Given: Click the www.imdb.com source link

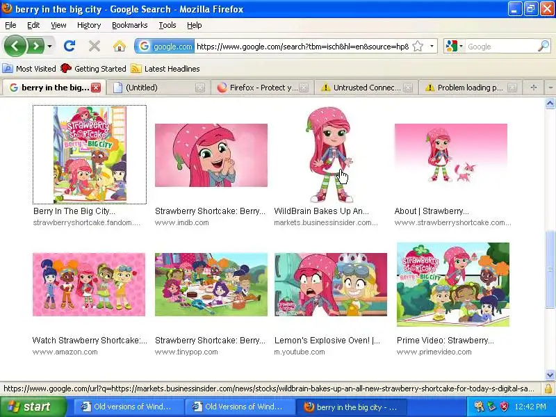Looking at the screenshot, I should pos(181,222).
